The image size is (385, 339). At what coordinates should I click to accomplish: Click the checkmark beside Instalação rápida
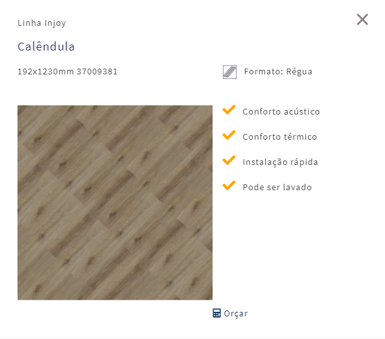[x=229, y=160]
